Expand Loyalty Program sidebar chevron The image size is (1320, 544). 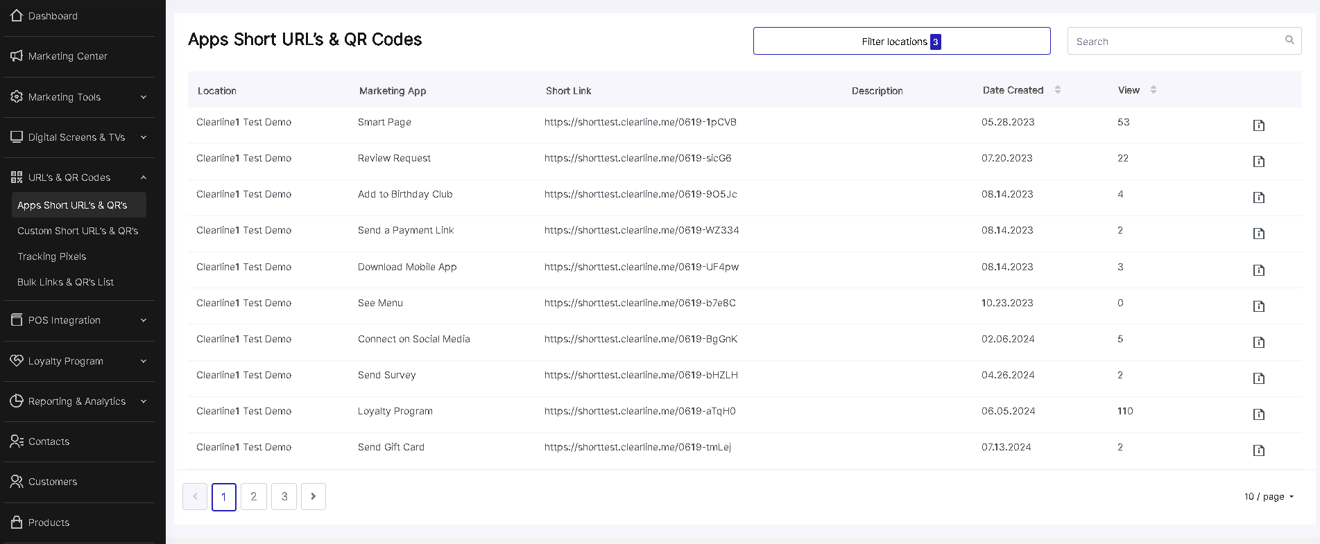coord(144,361)
